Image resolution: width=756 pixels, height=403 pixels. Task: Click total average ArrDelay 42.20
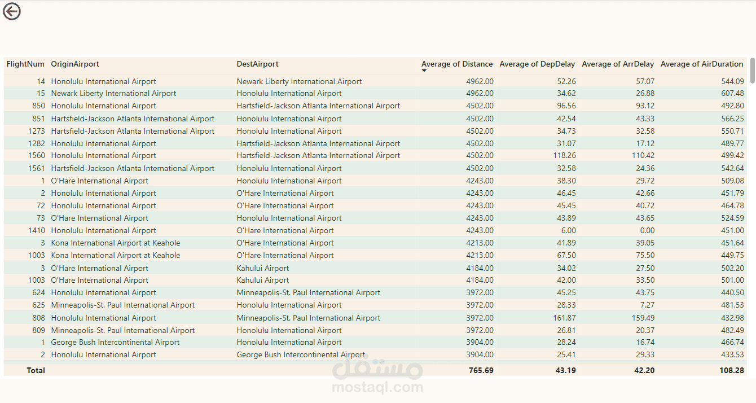644,370
